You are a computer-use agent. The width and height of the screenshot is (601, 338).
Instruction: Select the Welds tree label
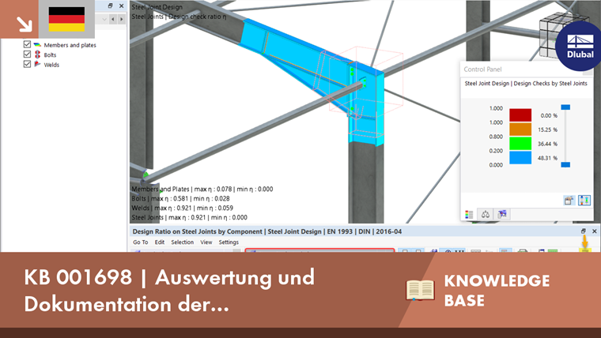click(x=51, y=65)
